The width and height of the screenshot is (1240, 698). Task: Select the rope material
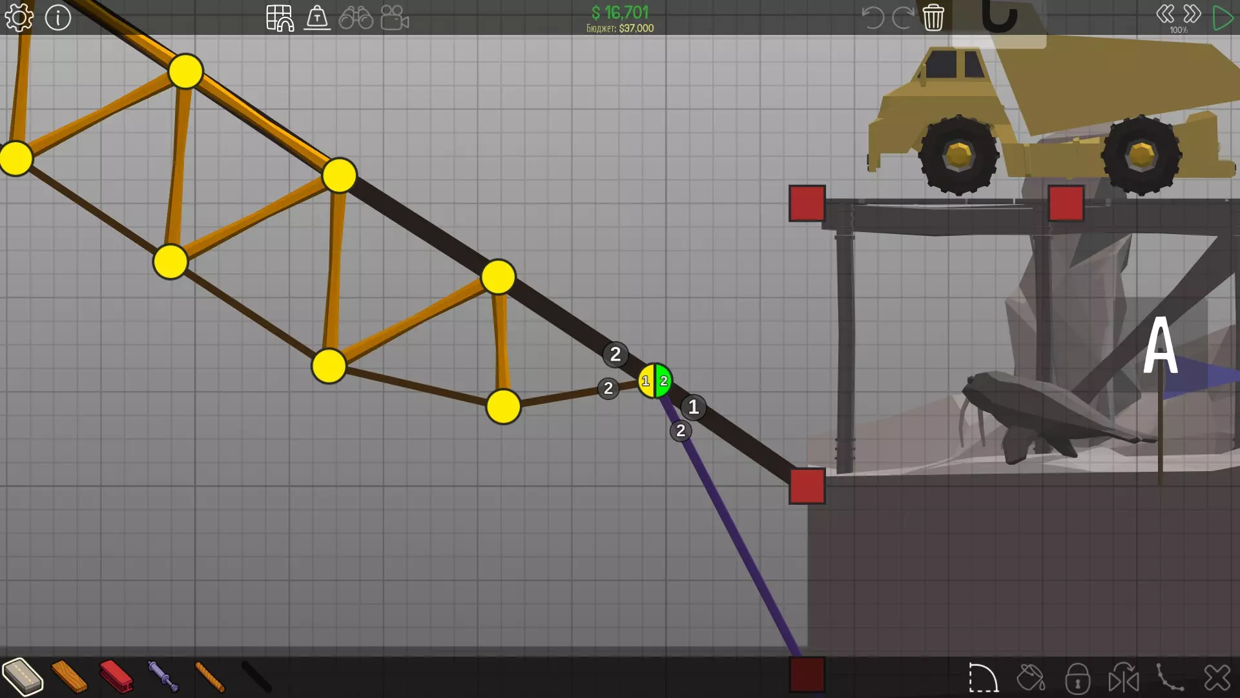[210, 677]
